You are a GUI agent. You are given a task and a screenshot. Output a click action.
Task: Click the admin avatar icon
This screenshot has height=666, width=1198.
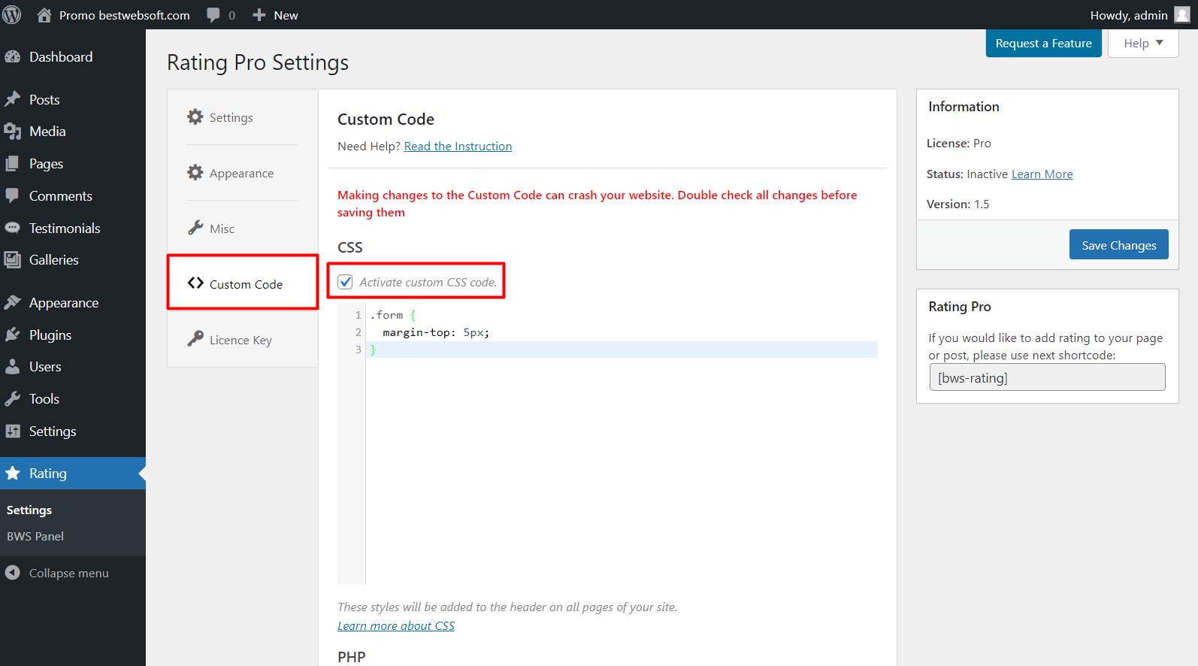(1182, 15)
